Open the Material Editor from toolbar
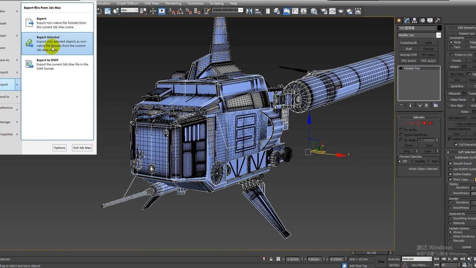Screen dimensions: 476x268 point(313,11)
